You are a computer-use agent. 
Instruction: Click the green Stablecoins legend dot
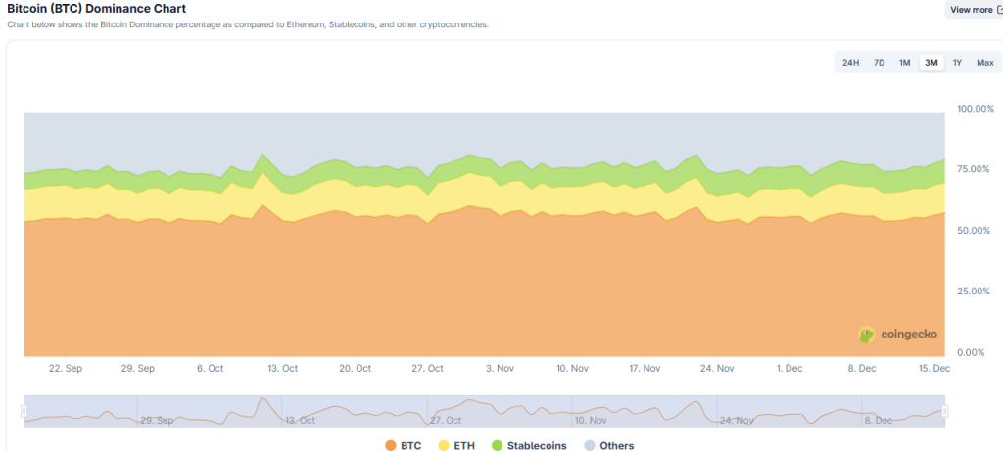[498, 445]
